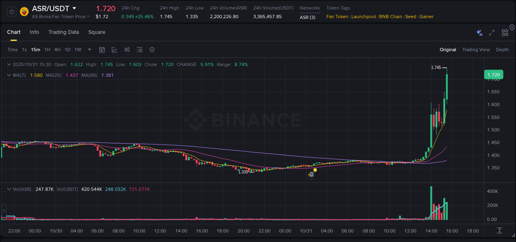This screenshot has height=242, width=516.
Task: Switch to Trading View chart mode
Action: [x=476, y=50]
